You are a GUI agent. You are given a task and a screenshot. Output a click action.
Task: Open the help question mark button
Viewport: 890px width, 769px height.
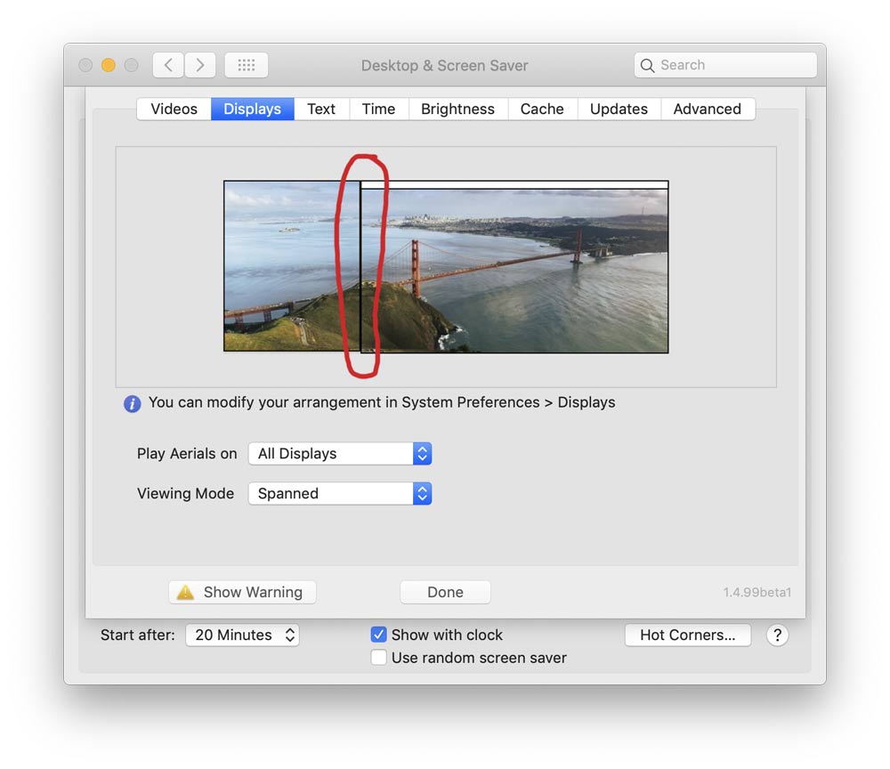tap(777, 635)
